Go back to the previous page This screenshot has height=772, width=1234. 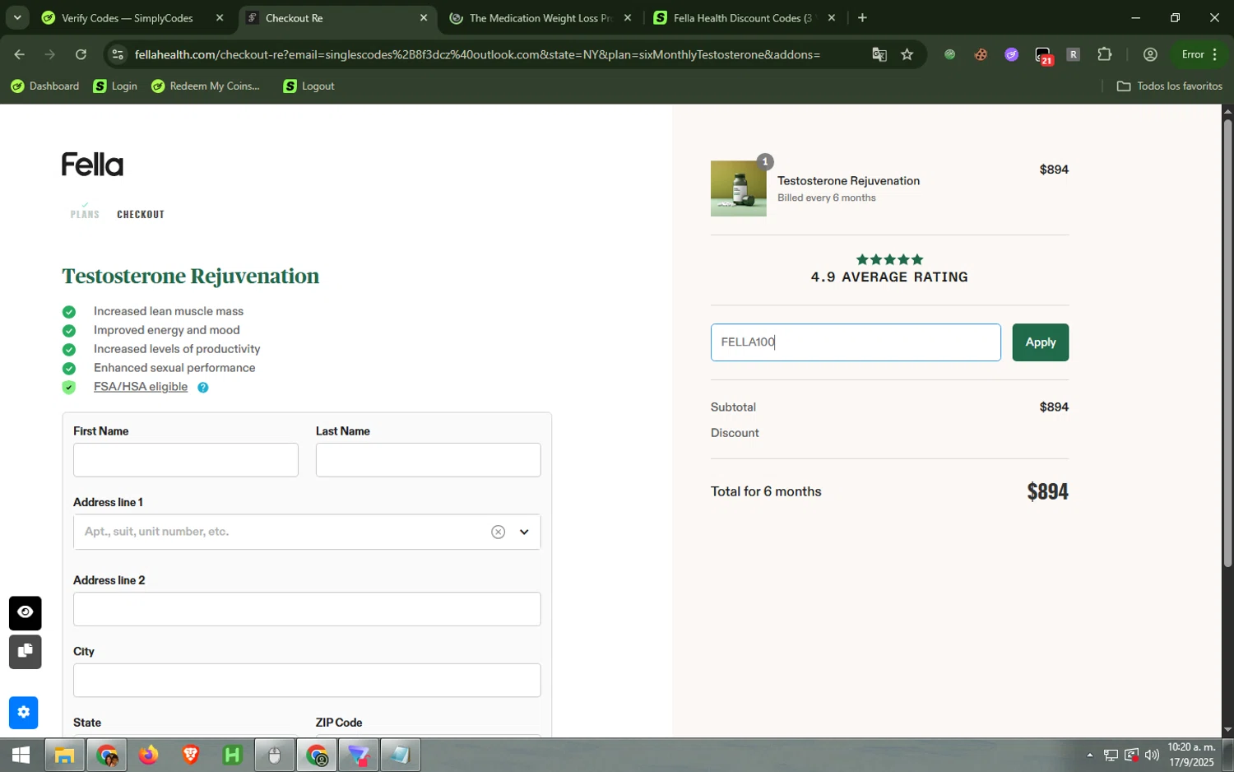[19, 54]
